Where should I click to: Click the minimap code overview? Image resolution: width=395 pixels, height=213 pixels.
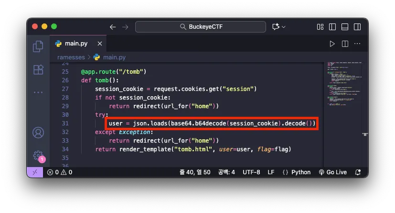(344, 83)
